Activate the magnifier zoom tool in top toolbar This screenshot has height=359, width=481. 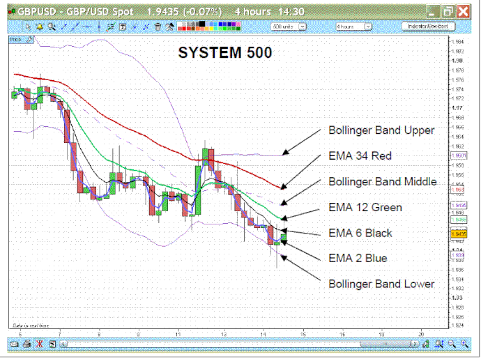click(x=52, y=27)
